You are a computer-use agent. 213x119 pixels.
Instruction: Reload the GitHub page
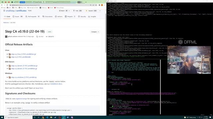(7, 5)
